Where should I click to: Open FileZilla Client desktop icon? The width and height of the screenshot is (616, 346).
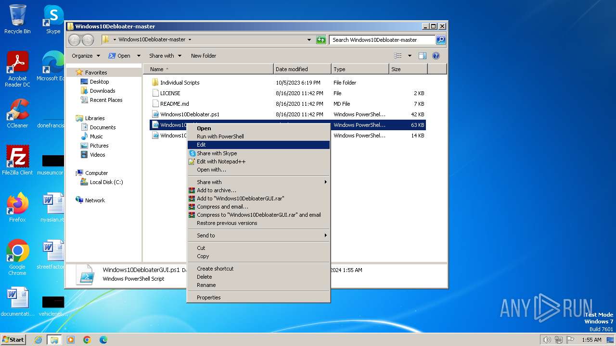pos(17,161)
